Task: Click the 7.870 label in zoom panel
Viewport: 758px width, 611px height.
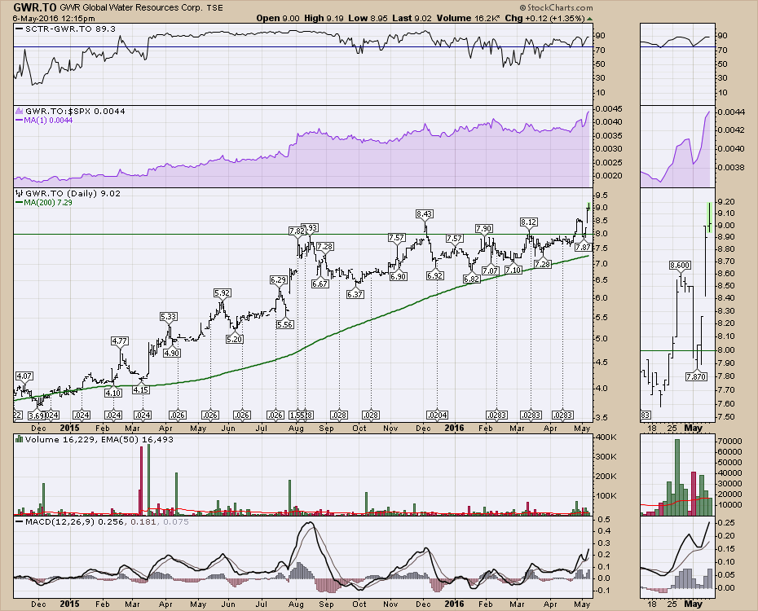Action: (696, 376)
